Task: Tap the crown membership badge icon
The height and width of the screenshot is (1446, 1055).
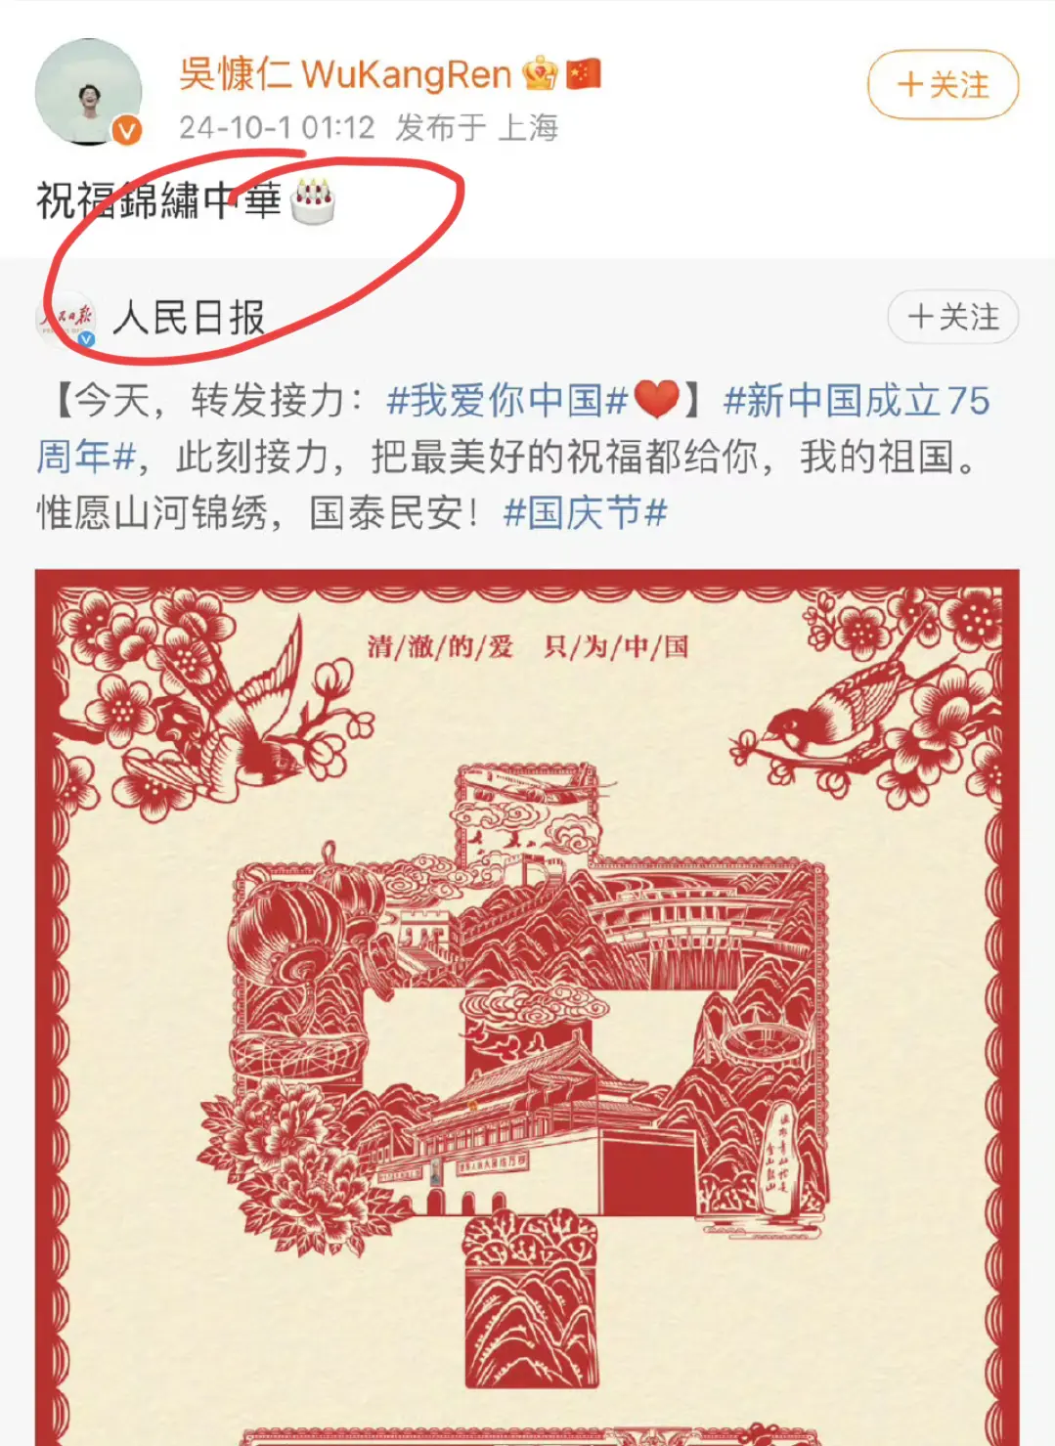Action: [540, 73]
